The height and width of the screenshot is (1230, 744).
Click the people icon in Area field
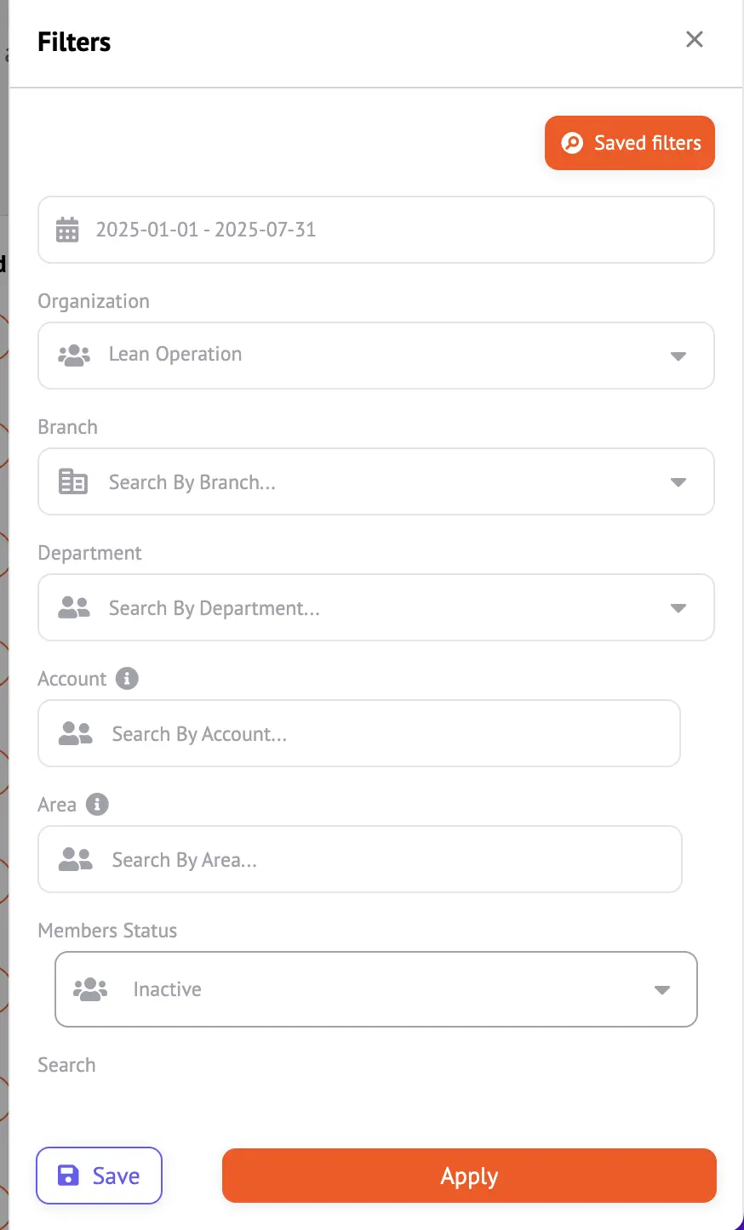(x=76, y=859)
